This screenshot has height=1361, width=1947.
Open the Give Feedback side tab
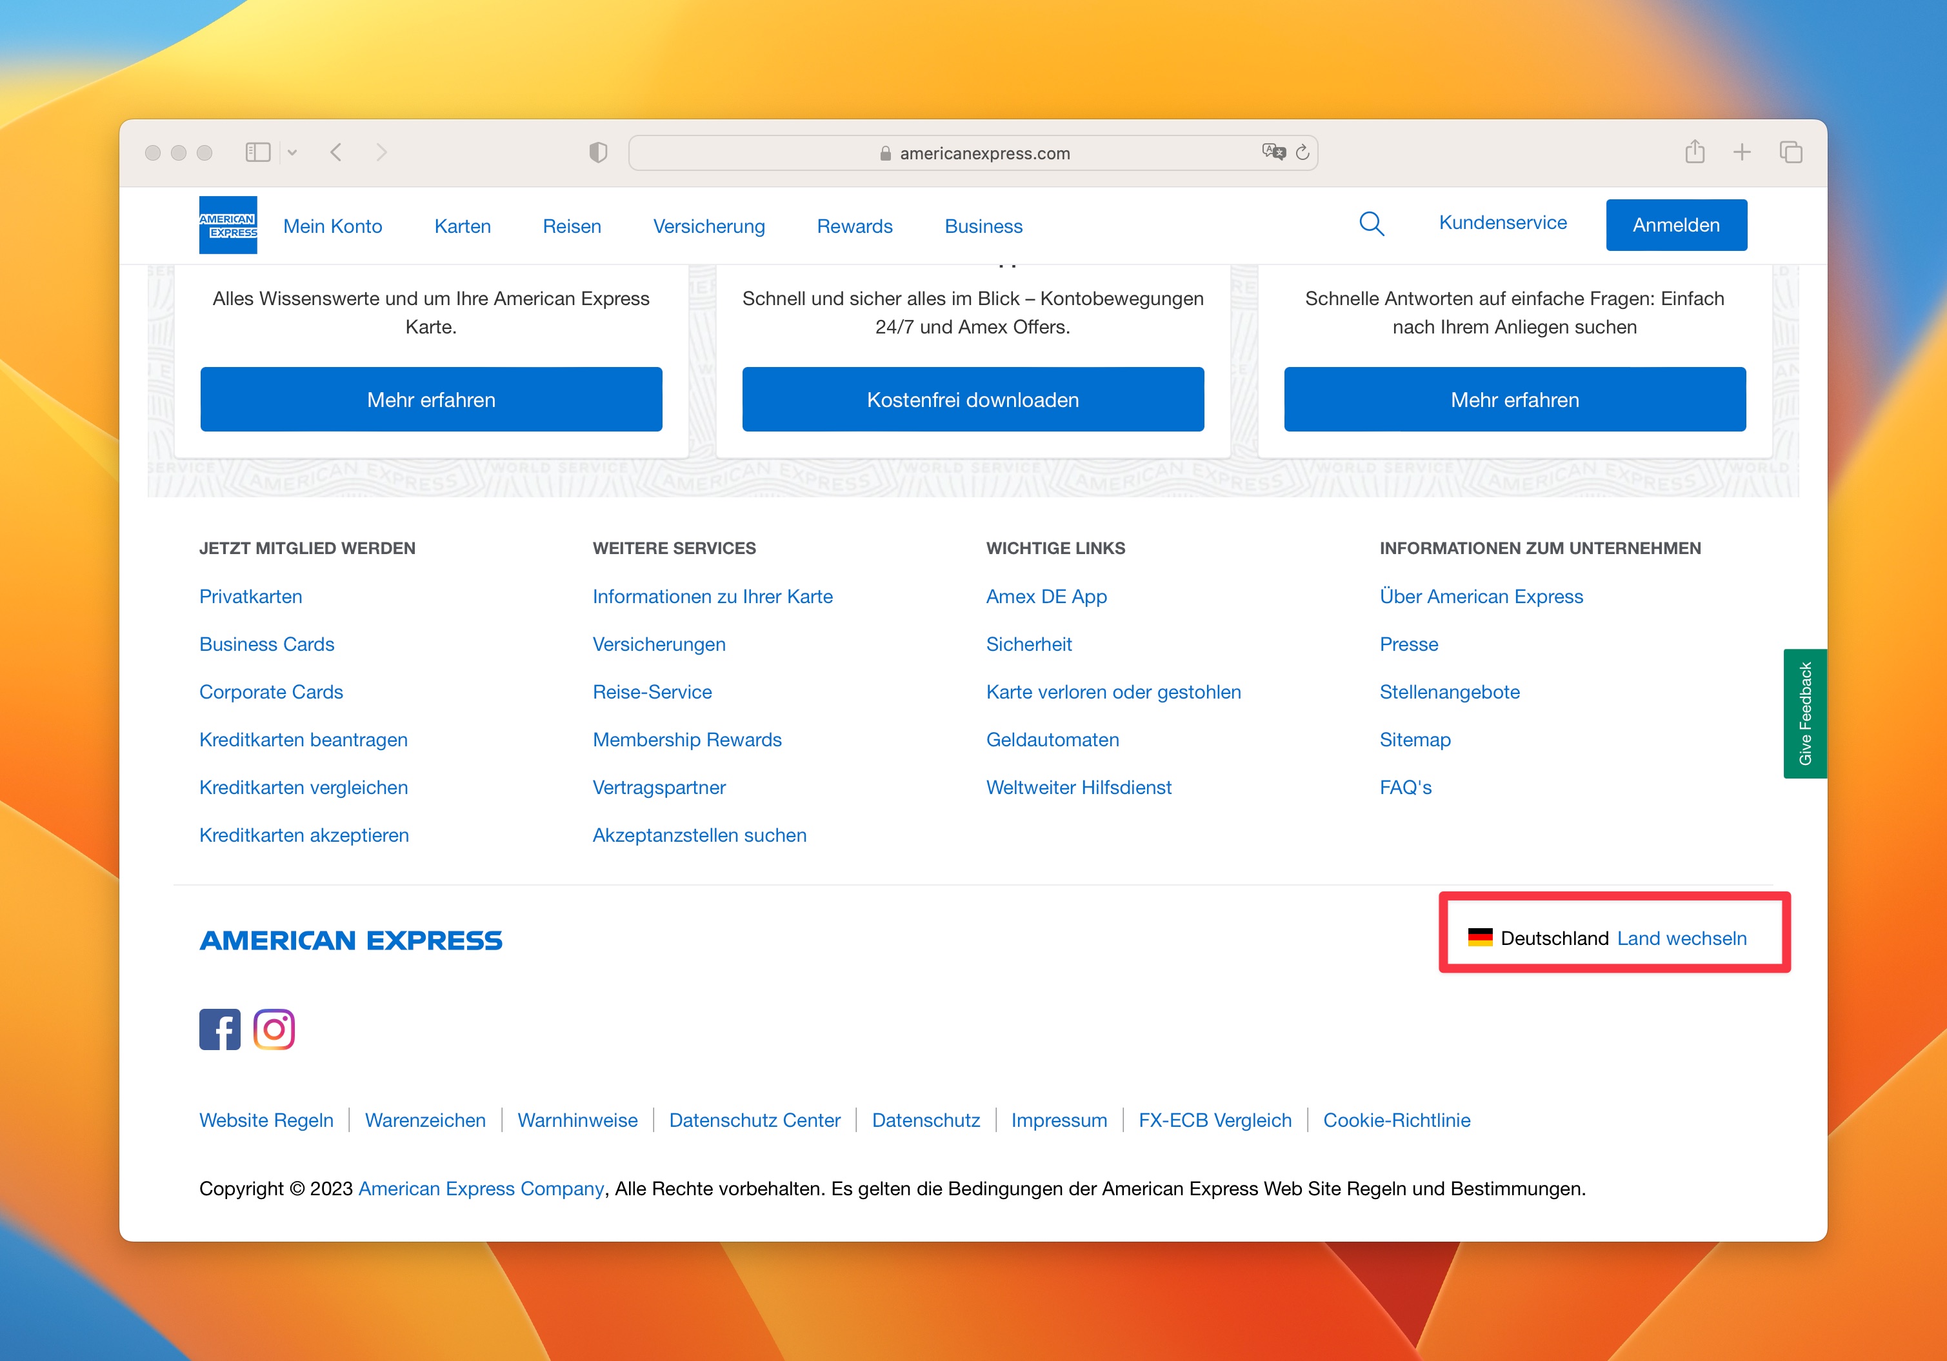1805,714
